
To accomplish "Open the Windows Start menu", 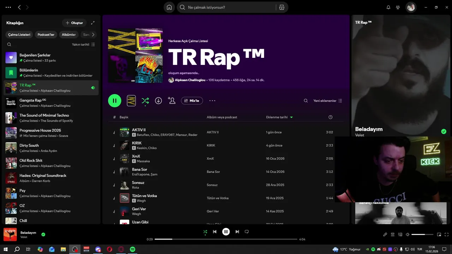I will point(6,249).
